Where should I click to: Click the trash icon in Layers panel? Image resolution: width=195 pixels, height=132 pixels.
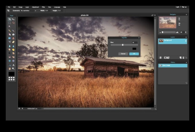click(x=183, y=58)
